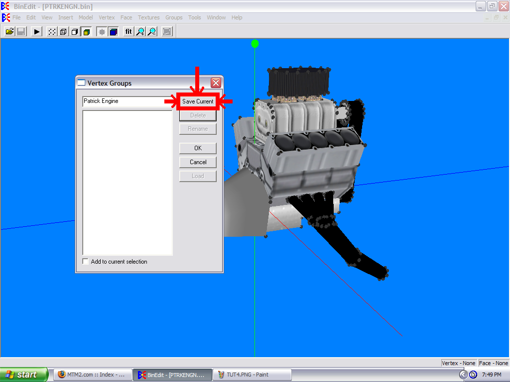The image size is (510, 382).
Task: Click the black Play arrow toolbar button
Action: tap(36, 31)
